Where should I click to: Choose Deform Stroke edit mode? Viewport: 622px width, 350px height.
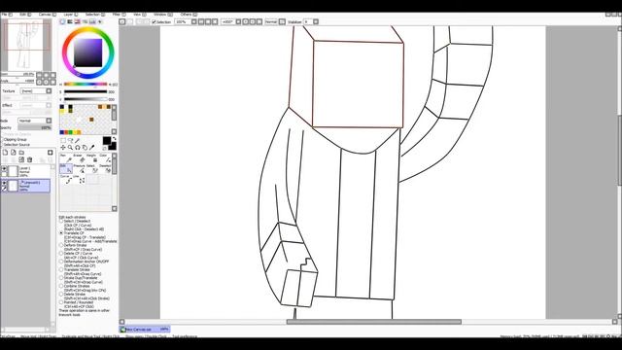(x=61, y=245)
